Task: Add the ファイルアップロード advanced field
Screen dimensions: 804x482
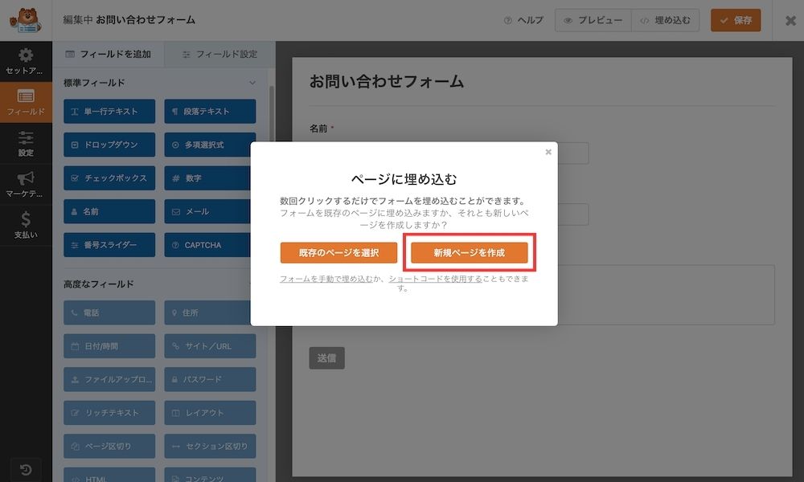Action: tap(109, 379)
